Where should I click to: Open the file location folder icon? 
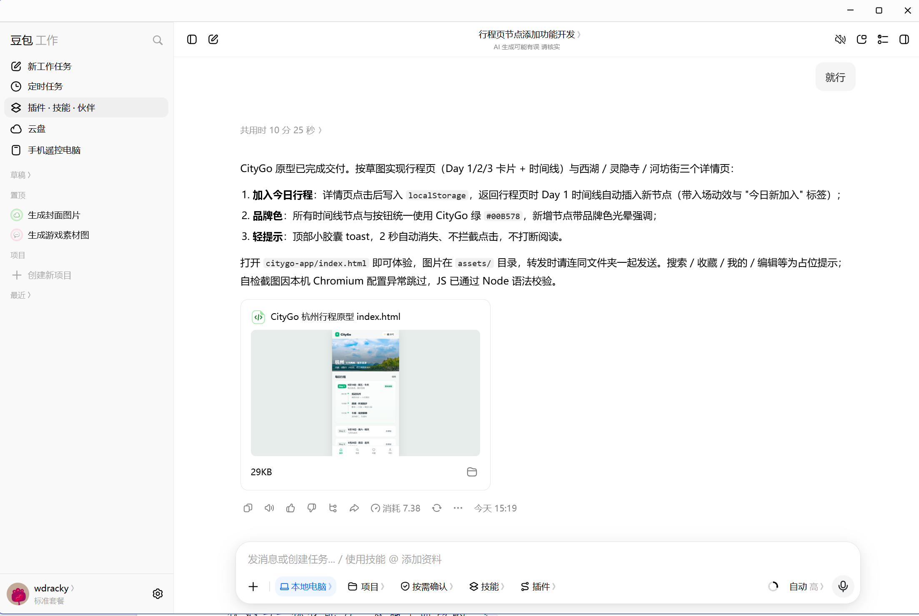[472, 472]
